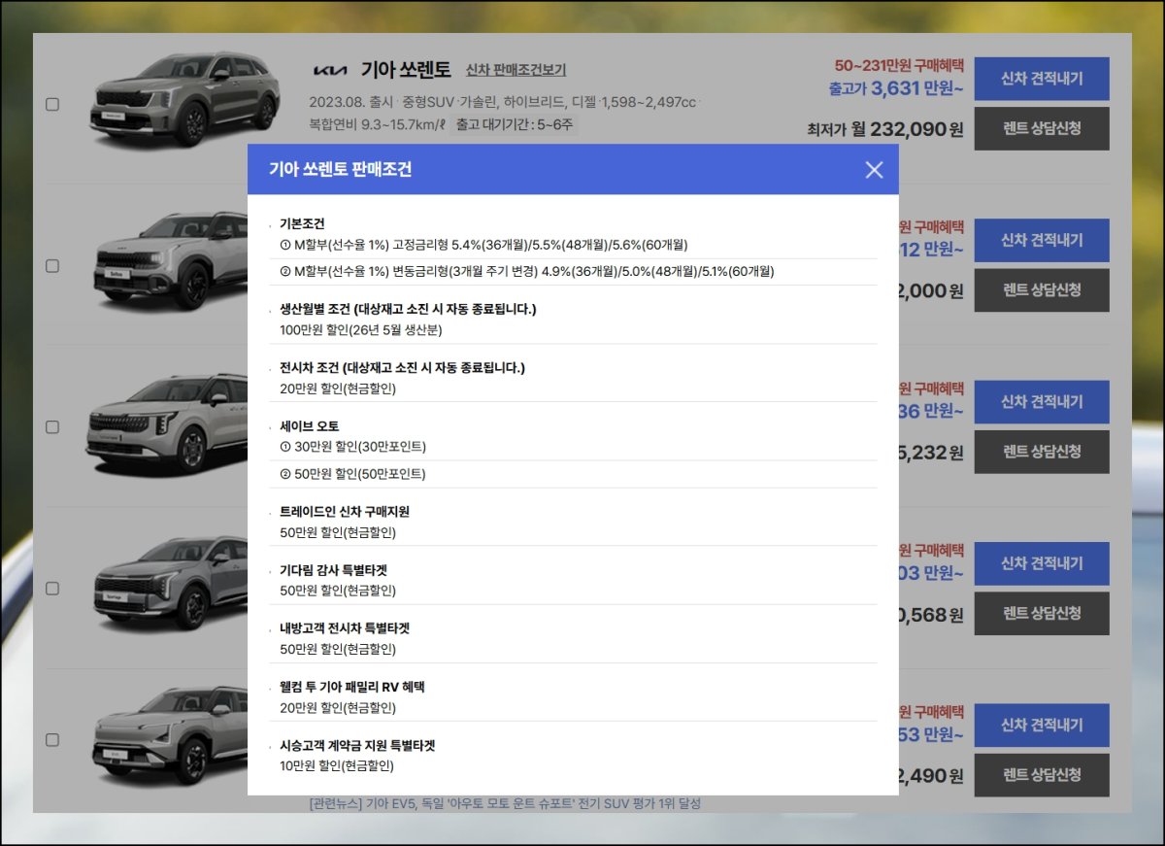The width and height of the screenshot is (1165, 846).
Task: Click the 기아 쏘렌토 model name
Action: [x=406, y=70]
